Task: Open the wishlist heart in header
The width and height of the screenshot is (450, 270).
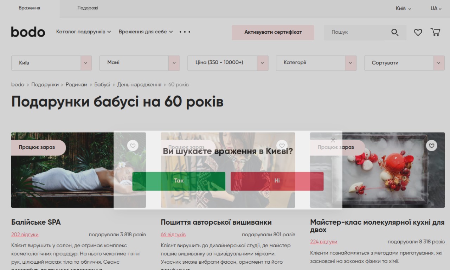Action: (418, 32)
